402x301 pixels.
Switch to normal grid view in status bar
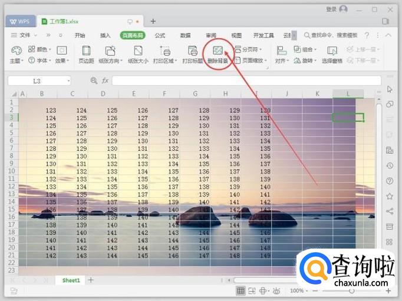coord(240,290)
